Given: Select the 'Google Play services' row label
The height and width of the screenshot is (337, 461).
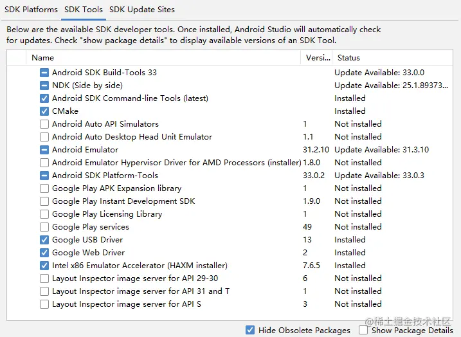Looking at the screenshot, I should point(91,227).
